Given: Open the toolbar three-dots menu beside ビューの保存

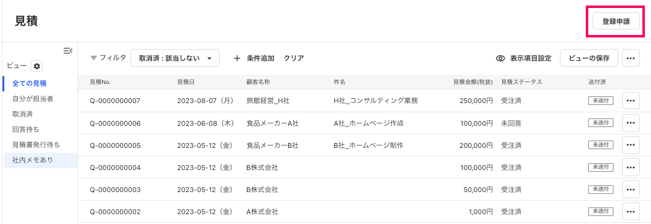Looking at the screenshot, I should 631,58.
